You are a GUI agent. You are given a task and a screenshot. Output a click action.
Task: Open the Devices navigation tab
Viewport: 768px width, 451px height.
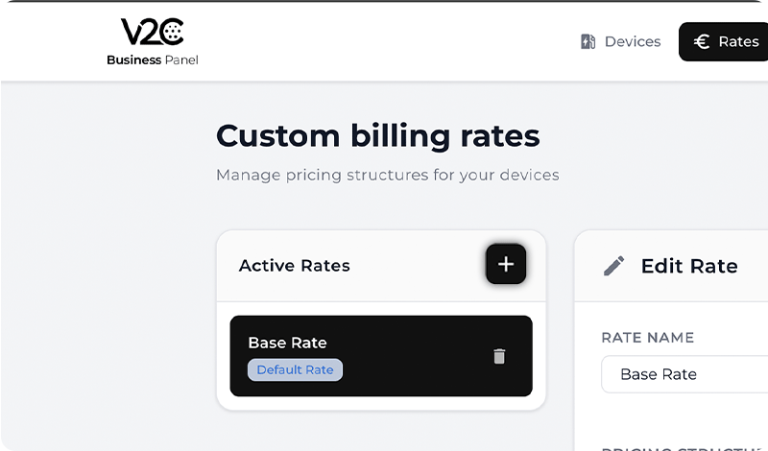[x=620, y=41]
